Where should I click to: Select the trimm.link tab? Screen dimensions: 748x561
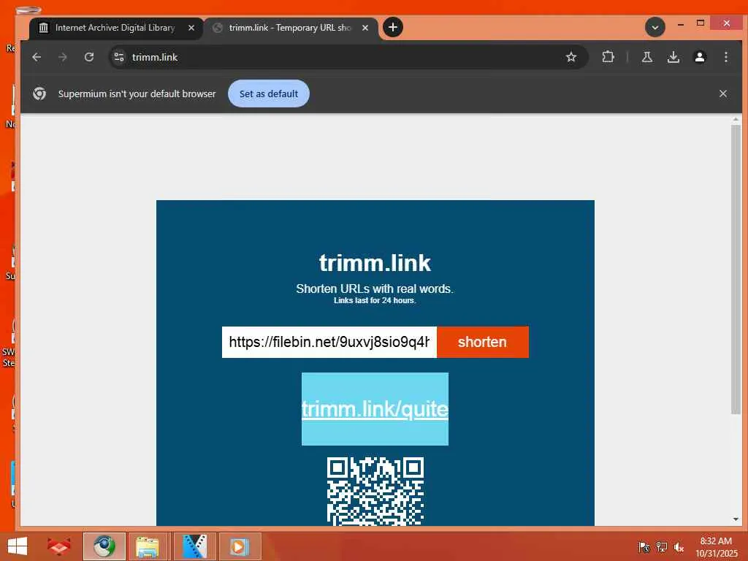[289, 28]
